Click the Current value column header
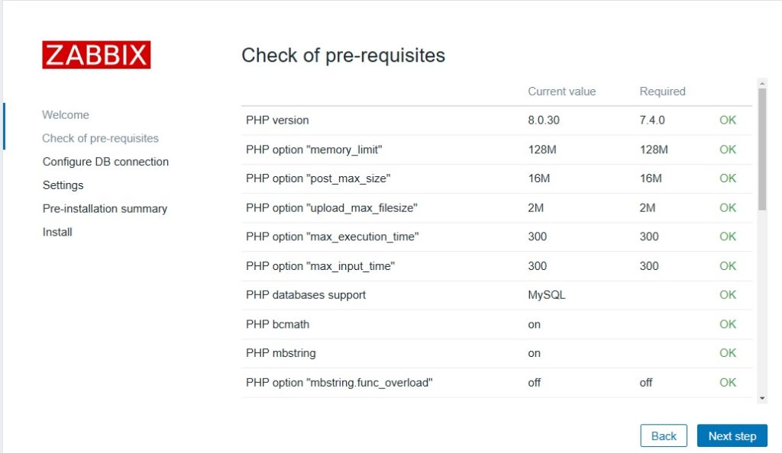Viewport: 782px width, 453px height. point(561,92)
